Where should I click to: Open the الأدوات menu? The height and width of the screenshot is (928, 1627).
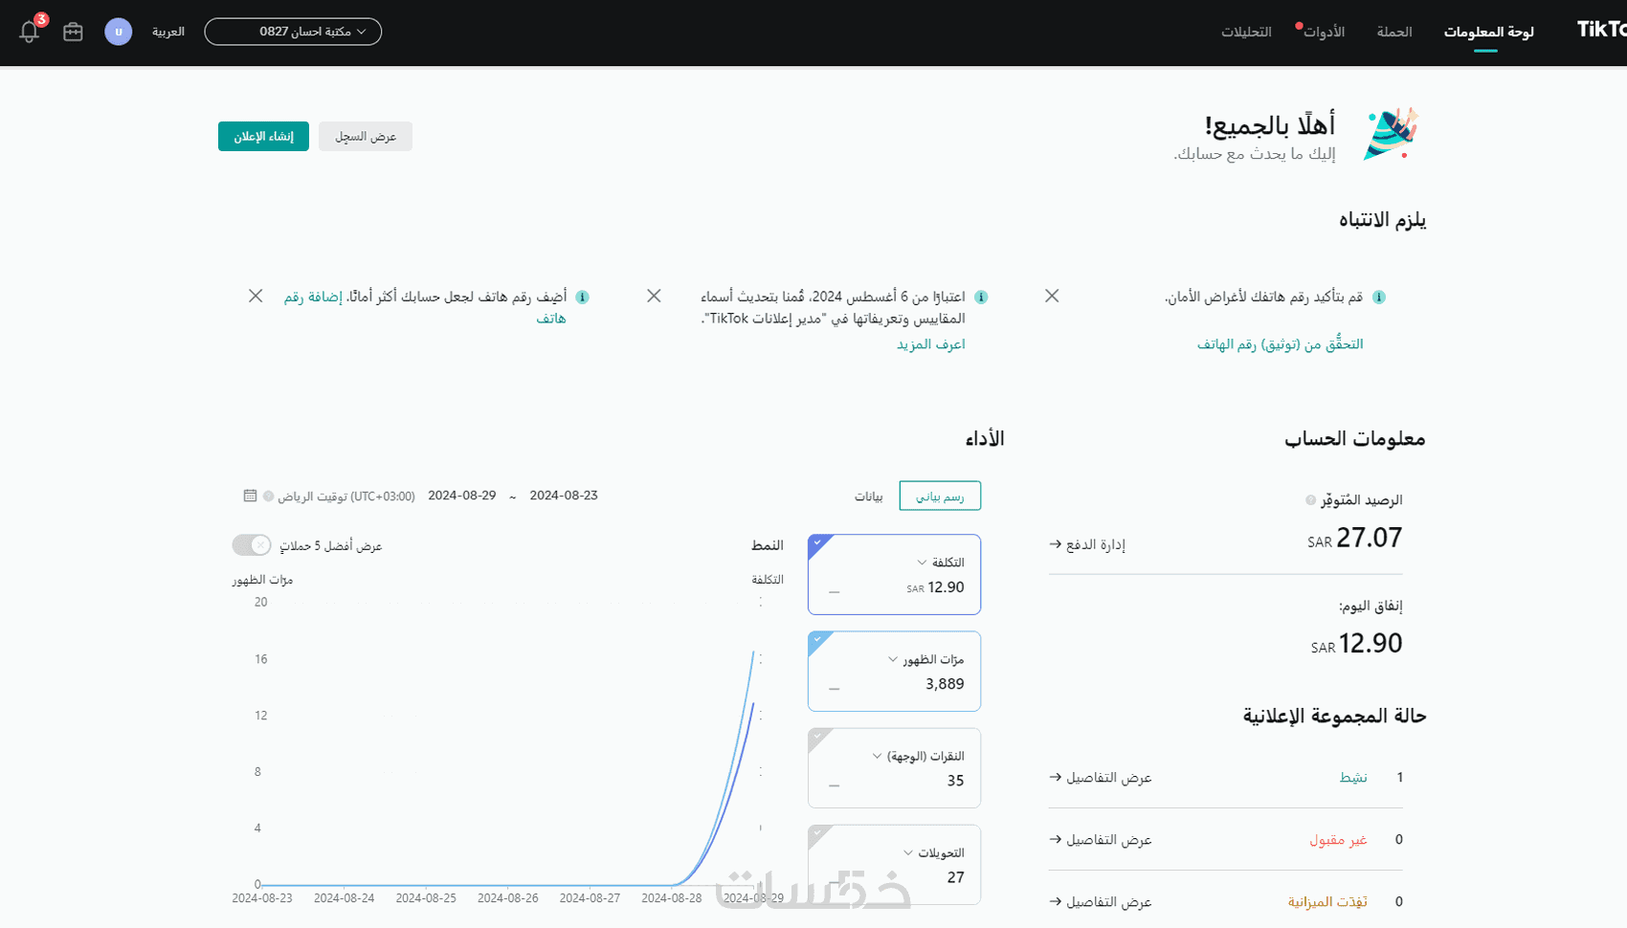click(1324, 32)
